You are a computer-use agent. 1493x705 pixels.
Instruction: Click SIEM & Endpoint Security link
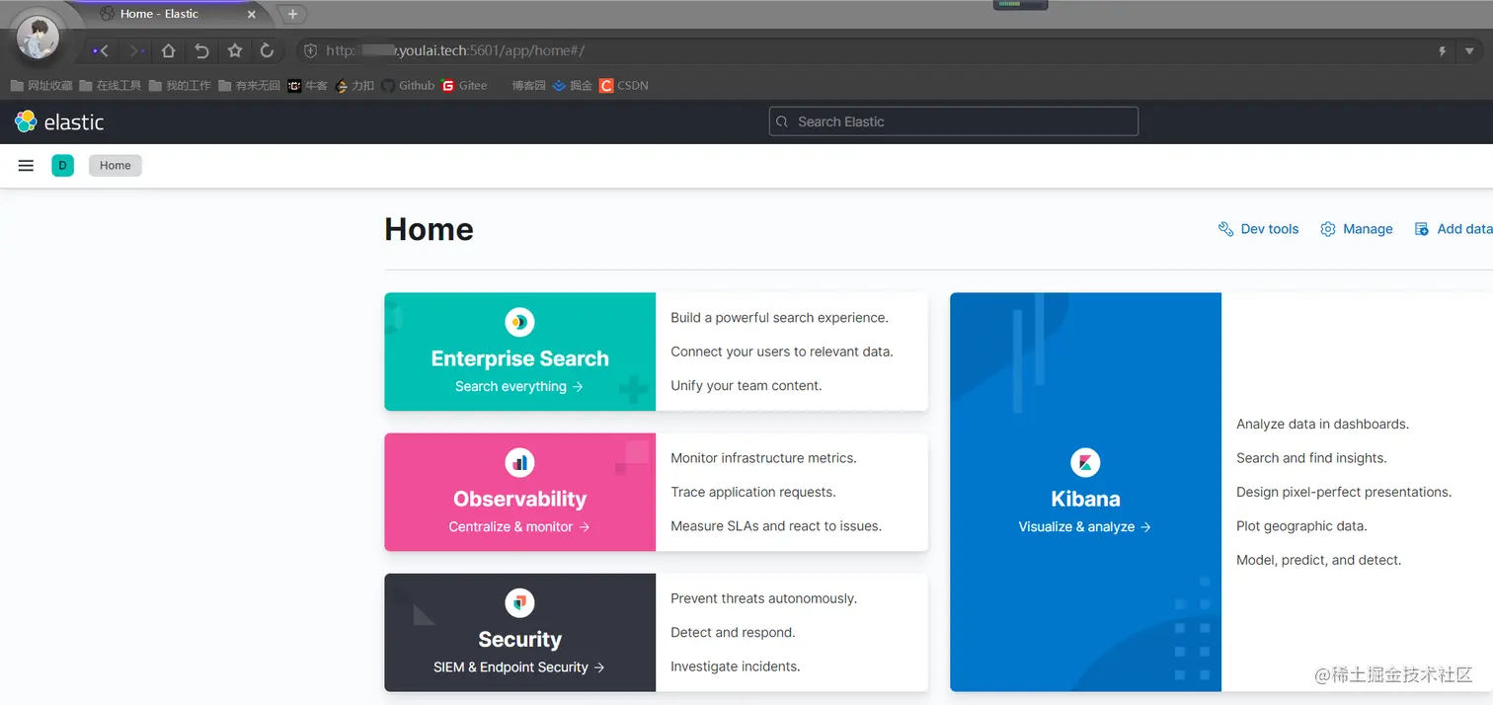pyautogui.click(x=519, y=667)
